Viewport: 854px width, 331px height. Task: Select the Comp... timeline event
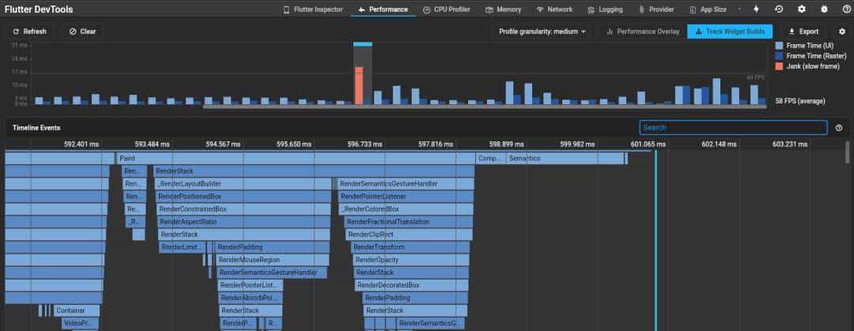[x=491, y=159]
